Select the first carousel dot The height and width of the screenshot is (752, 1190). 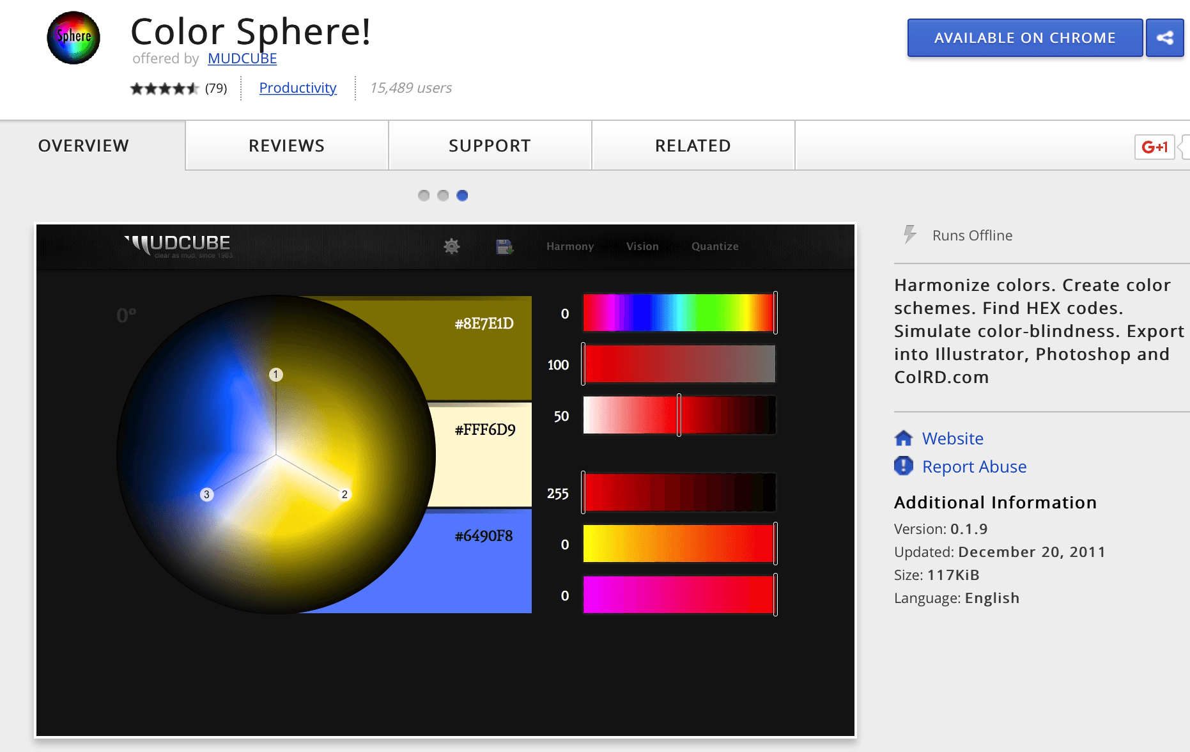click(x=424, y=196)
